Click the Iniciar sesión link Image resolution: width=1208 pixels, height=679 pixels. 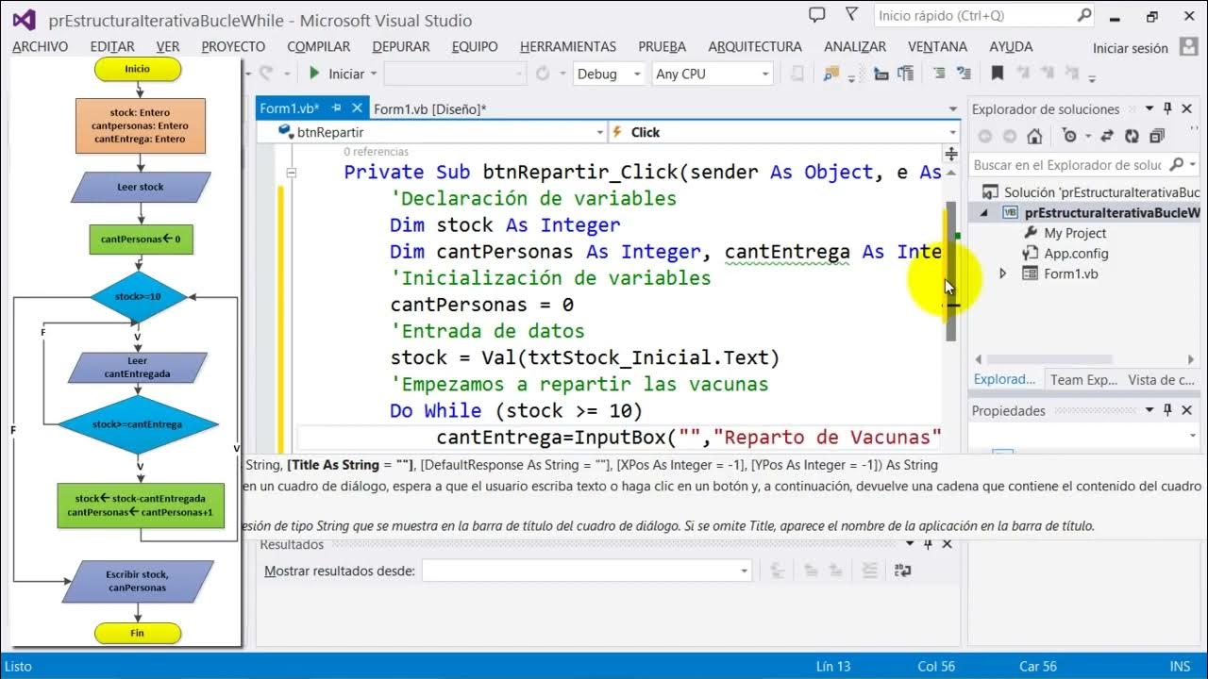click(x=1131, y=48)
